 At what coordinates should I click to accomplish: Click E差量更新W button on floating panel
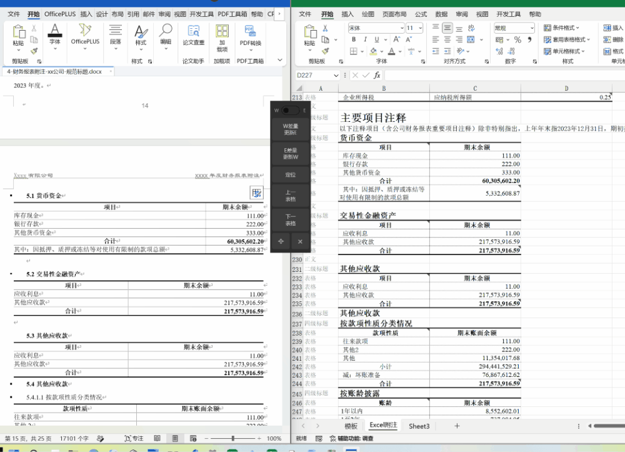(x=290, y=153)
